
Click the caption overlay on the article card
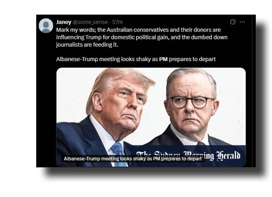(133, 159)
